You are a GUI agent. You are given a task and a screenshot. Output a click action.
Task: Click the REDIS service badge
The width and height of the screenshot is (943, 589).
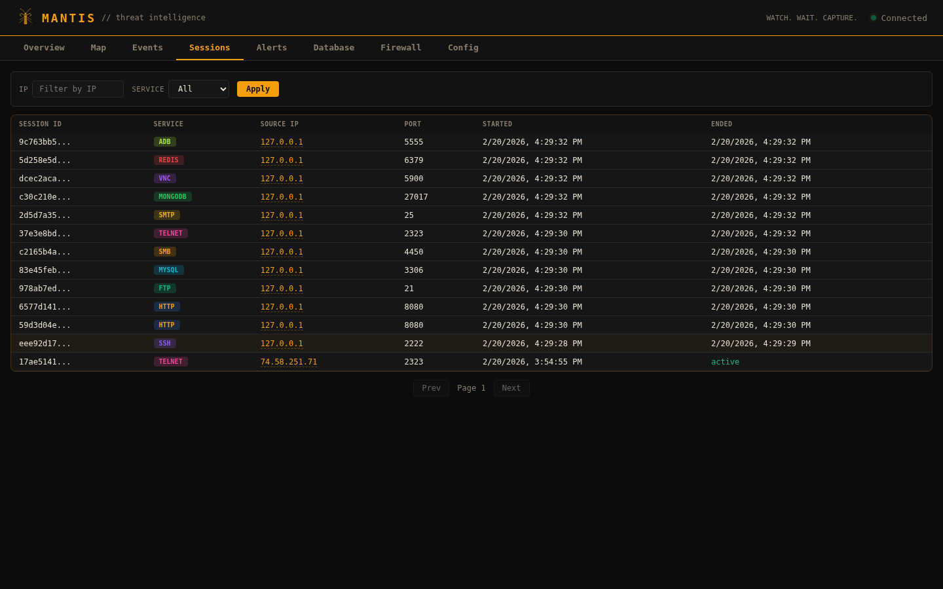168,160
